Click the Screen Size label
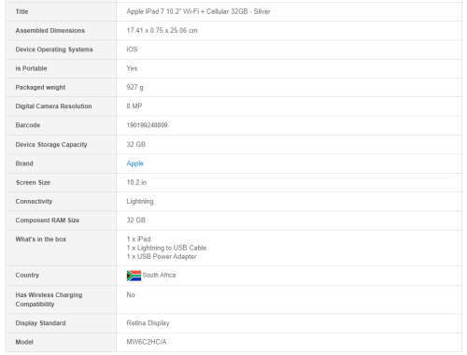467x355 pixels. 33,182
